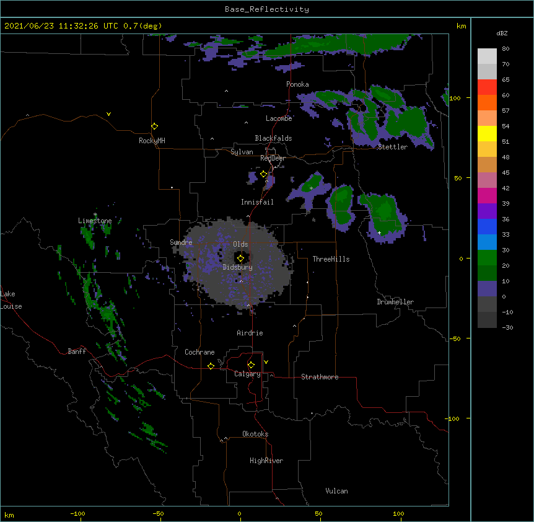
Task: Click the ThreeHills label
Action: click(x=331, y=259)
